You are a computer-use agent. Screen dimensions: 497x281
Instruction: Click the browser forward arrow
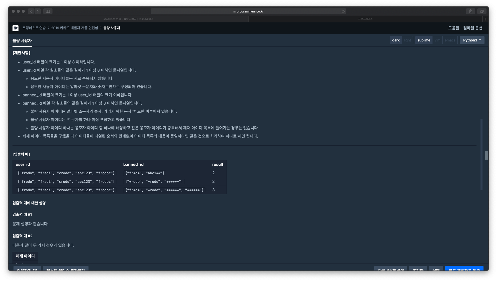pos(38,11)
